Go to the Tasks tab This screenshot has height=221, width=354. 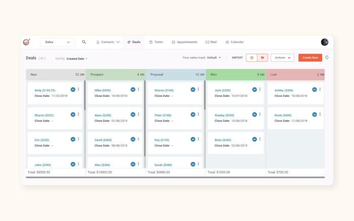156,42
